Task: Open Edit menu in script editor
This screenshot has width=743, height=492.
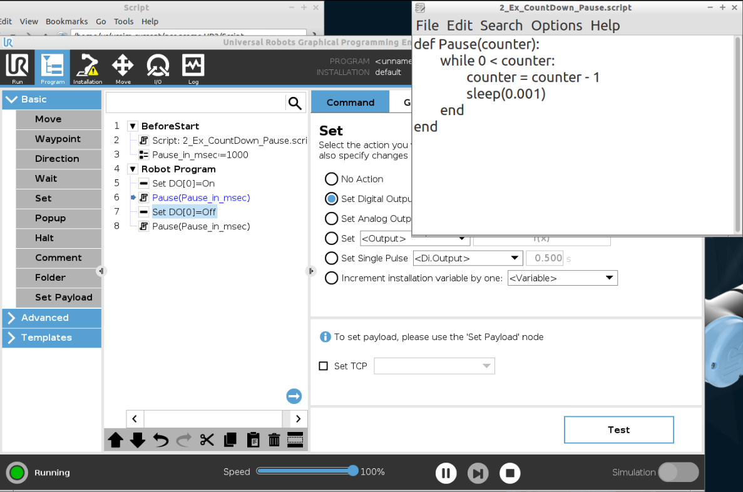Action: pos(459,26)
